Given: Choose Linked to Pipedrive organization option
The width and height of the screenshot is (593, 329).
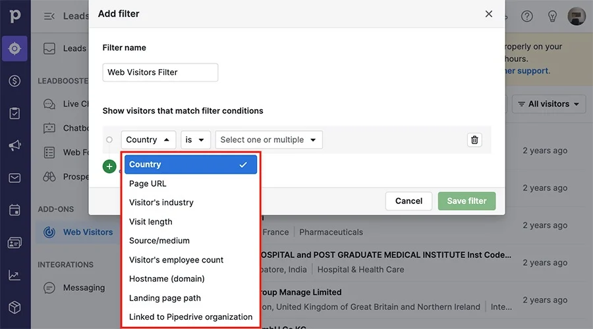Looking at the screenshot, I should [x=190, y=317].
